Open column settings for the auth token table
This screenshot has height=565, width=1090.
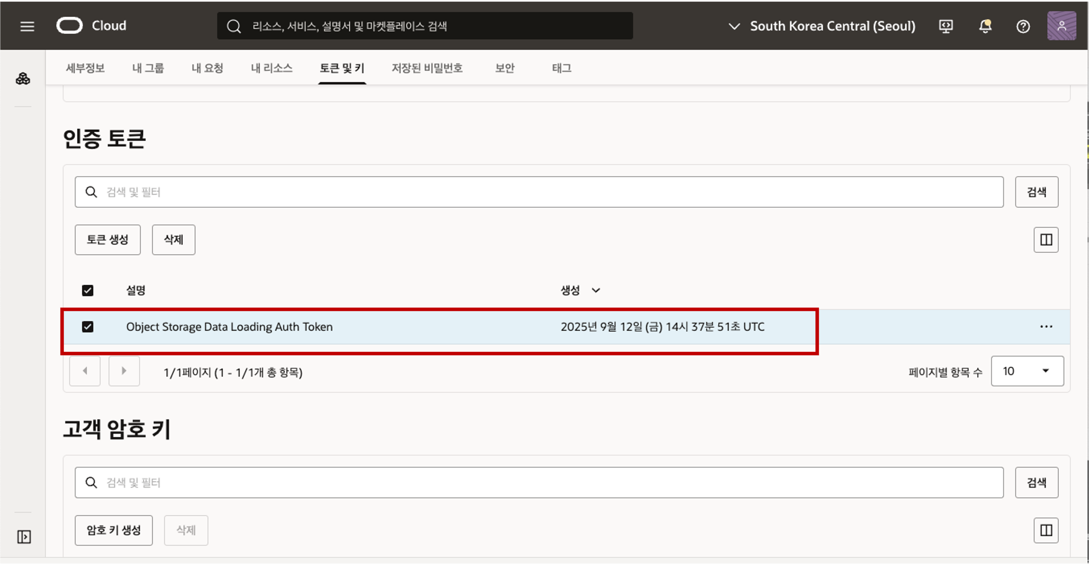[1046, 240]
